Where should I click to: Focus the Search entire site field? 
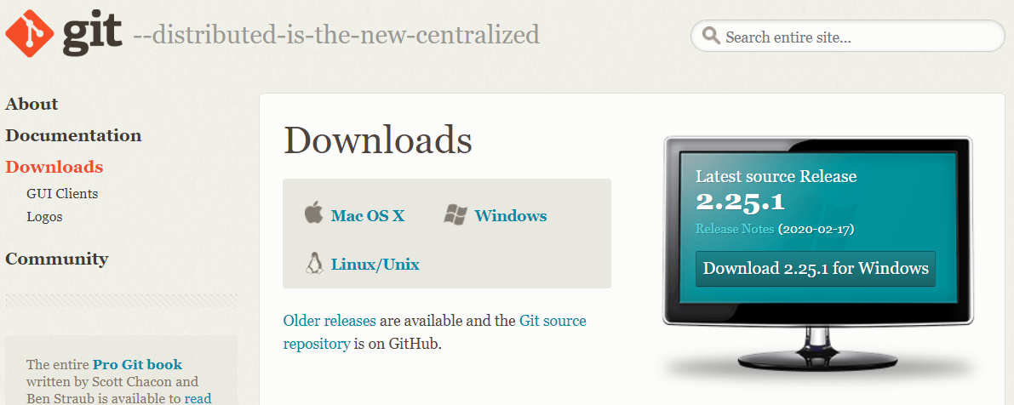[x=848, y=37]
